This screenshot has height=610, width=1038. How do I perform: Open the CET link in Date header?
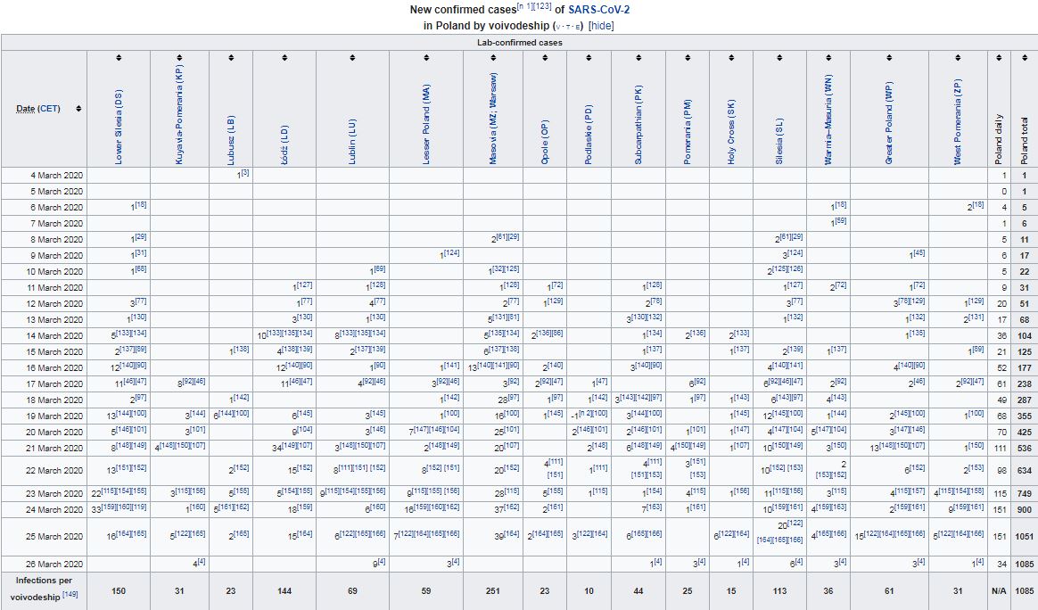pyautogui.click(x=49, y=109)
